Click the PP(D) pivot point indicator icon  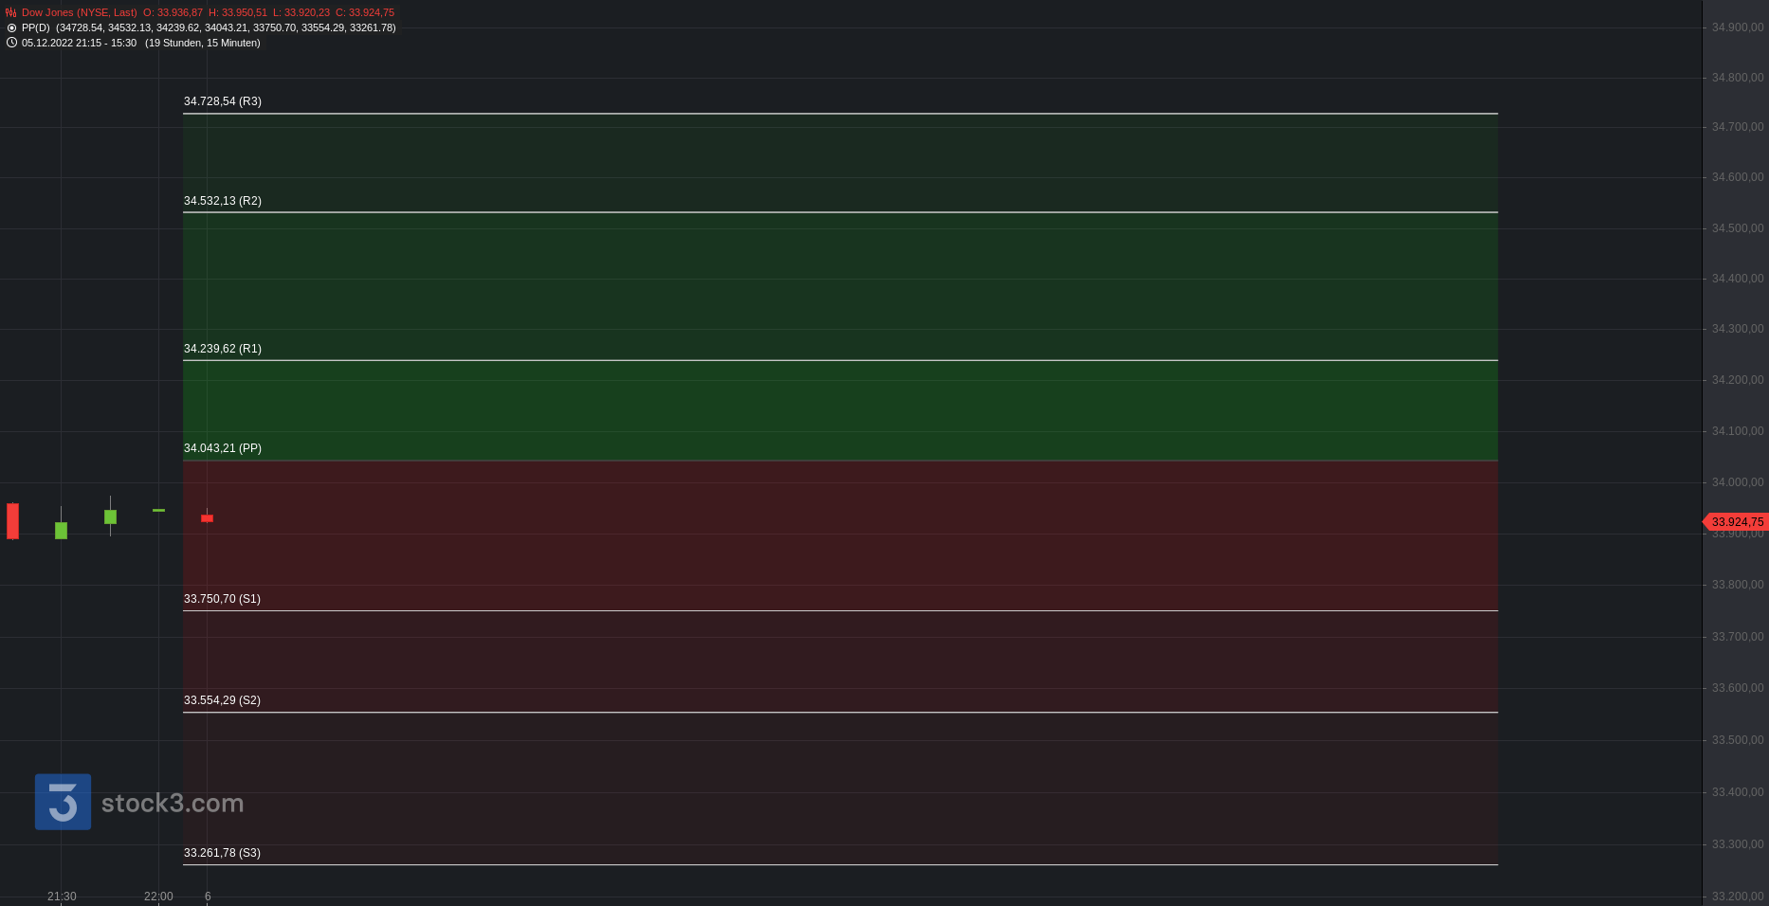pos(11,28)
